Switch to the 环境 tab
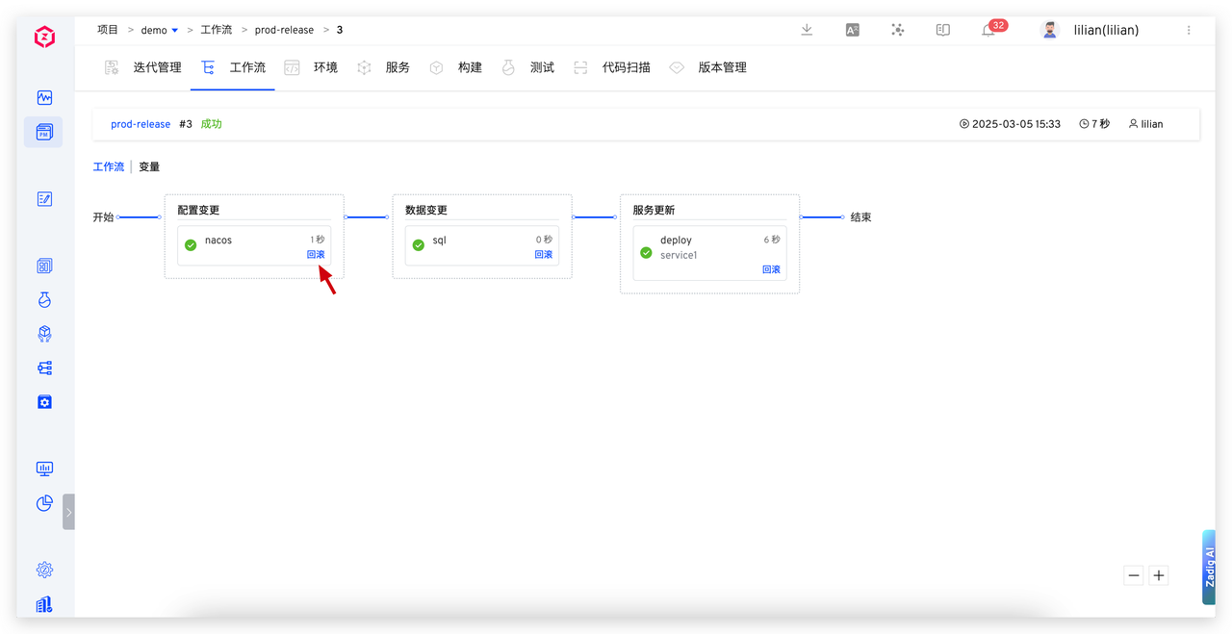 [325, 67]
